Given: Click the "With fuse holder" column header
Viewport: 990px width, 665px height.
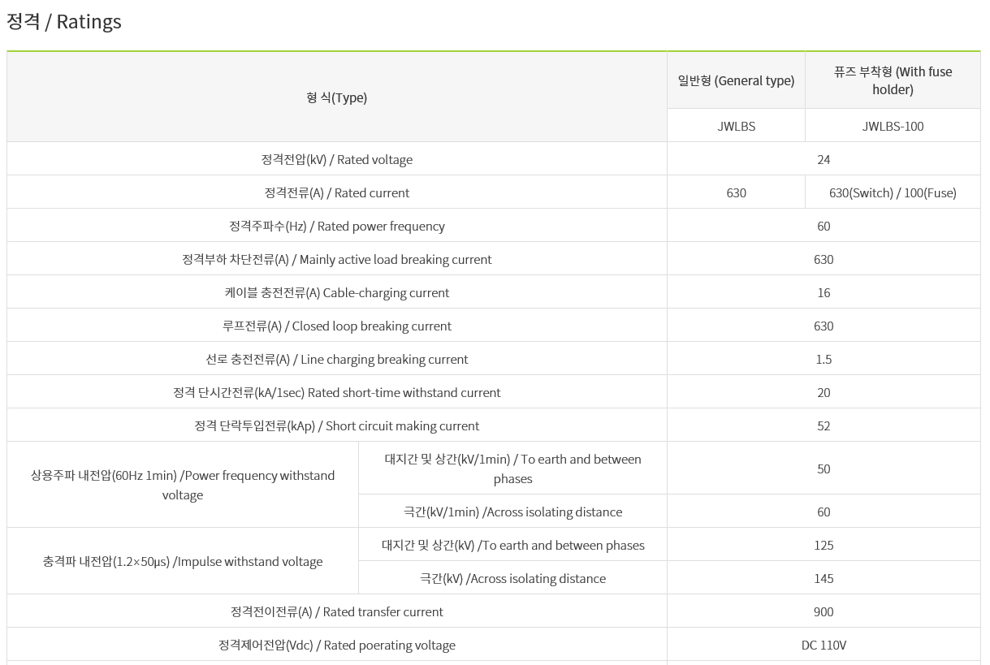Looking at the screenshot, I should tap(893, 80).
